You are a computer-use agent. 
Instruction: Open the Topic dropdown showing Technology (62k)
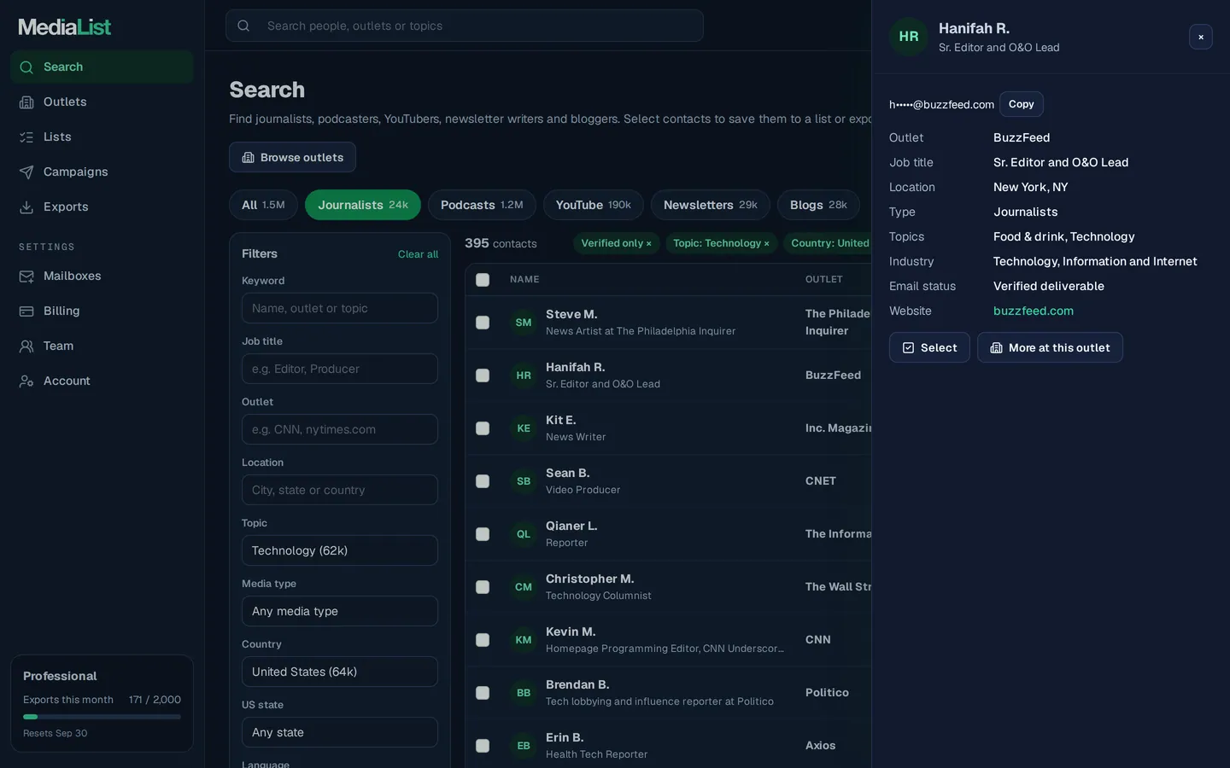(340, 550)
